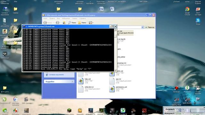Open the Switch to Gaming Mode shortcut
This screenshot has height=115, width=205.
pyautogui.click(x=176, y=101)
